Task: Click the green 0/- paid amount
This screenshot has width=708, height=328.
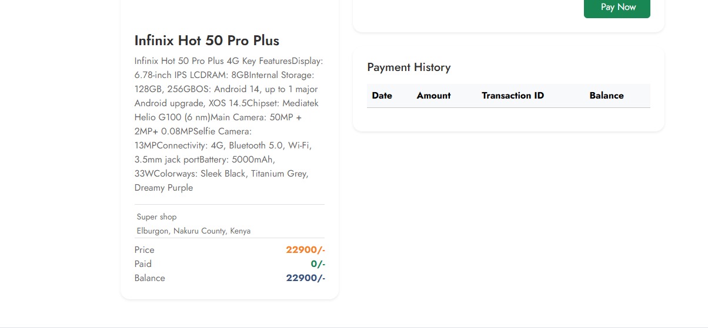Action: pyautogui.click(x=318, y=264)
